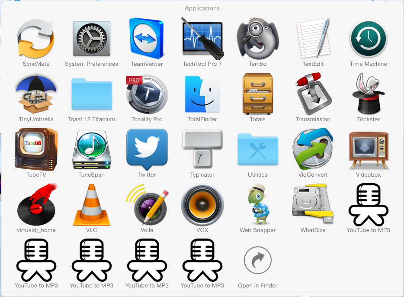Image resolution: width=404 pixels, height=297 pixels.
Task: Launch the Totals filing cabinet app
Action: tap(258, 94)
